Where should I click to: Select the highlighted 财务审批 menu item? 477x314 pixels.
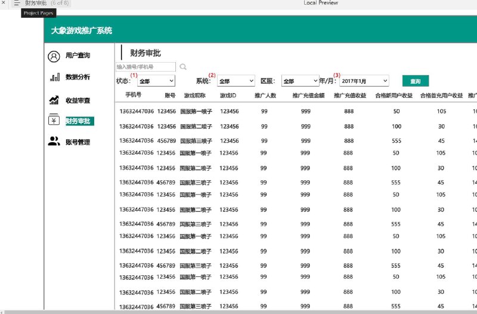tap(80, 121)
